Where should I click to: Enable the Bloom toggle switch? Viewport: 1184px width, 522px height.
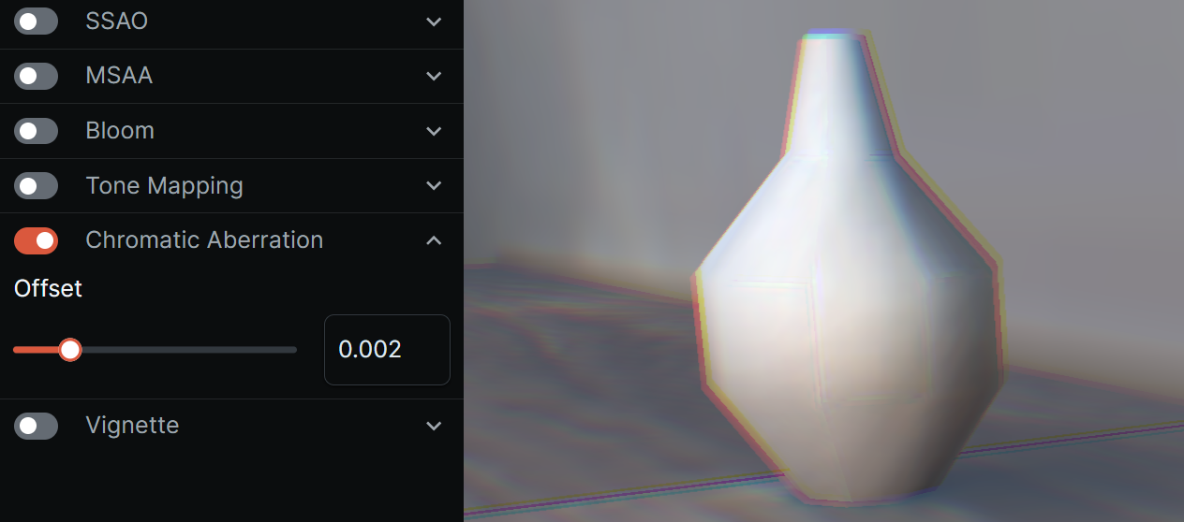(36, 131)
